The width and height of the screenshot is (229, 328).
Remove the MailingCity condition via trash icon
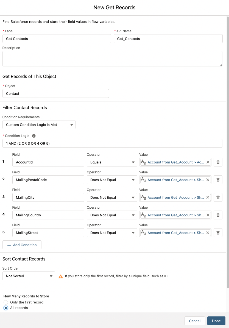click(218, 198)
